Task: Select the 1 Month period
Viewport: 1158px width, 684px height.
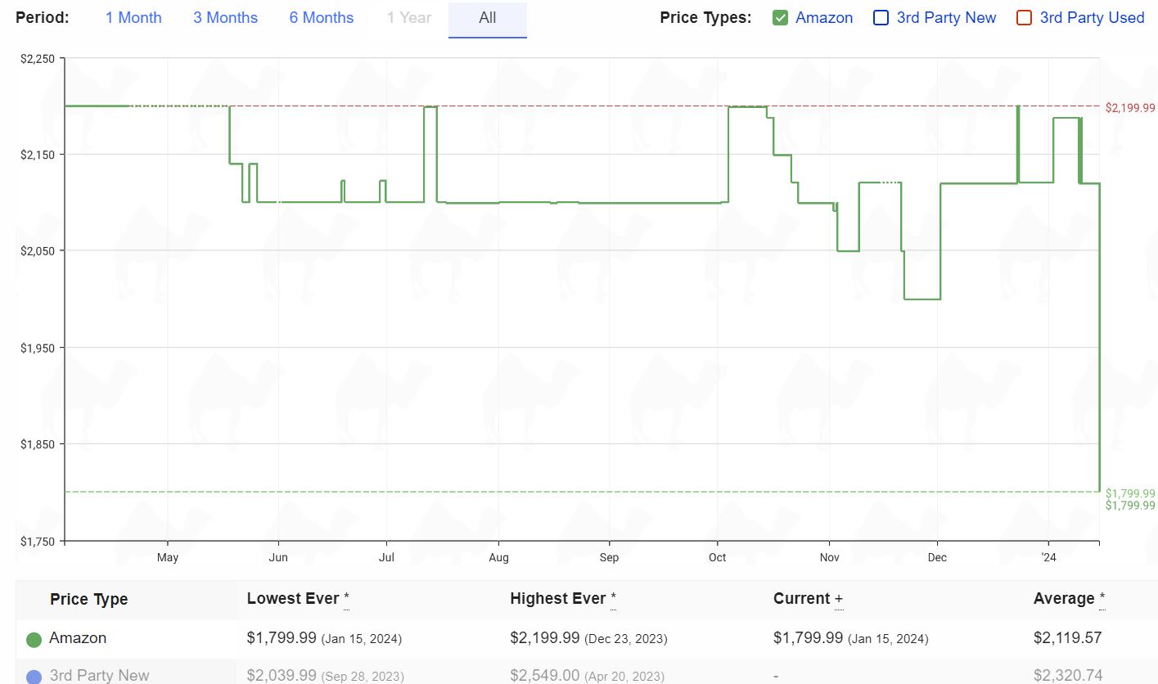Action: click(x=133, y=18)
